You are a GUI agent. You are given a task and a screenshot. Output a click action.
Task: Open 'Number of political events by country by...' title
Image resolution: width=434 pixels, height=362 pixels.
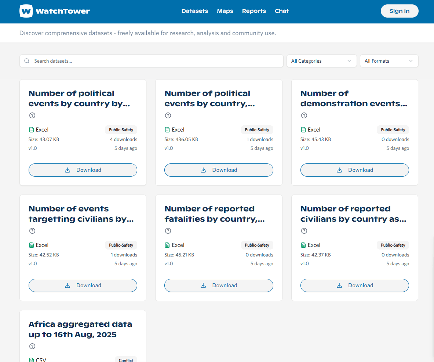coord(79,98)
